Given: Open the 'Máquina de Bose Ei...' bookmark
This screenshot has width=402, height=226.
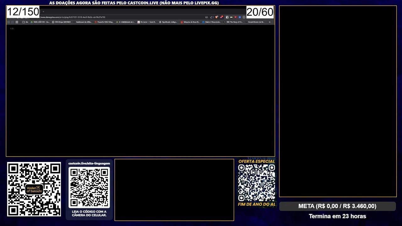Looking at the screenshot, I should pyautogui.click(x=190, y=22).
